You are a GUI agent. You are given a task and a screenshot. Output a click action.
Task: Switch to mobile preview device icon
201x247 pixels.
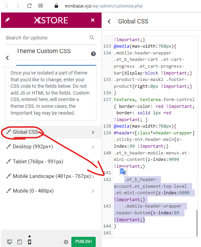(30, 242)
